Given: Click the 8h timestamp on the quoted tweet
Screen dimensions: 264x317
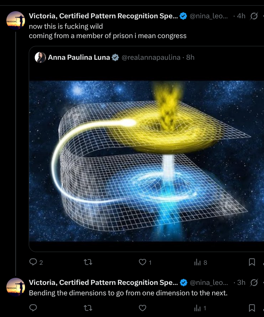Looking at the screenshot, I should coord(190,58).
